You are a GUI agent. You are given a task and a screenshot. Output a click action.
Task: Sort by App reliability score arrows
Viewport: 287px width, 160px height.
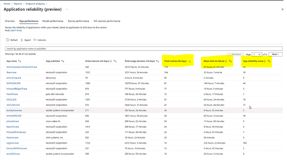pyautogui.click(x=269, y=61)
